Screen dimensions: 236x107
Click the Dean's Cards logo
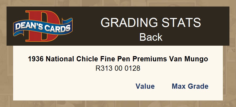[x=43, y=26]
